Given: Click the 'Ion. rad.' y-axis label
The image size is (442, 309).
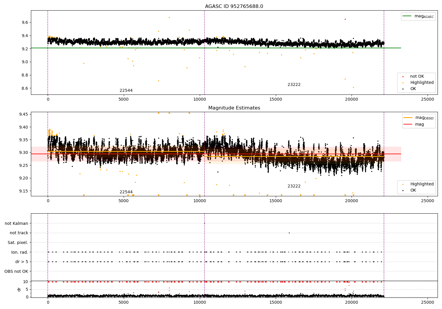Looking at the screenshot, I should pos(20,252).
